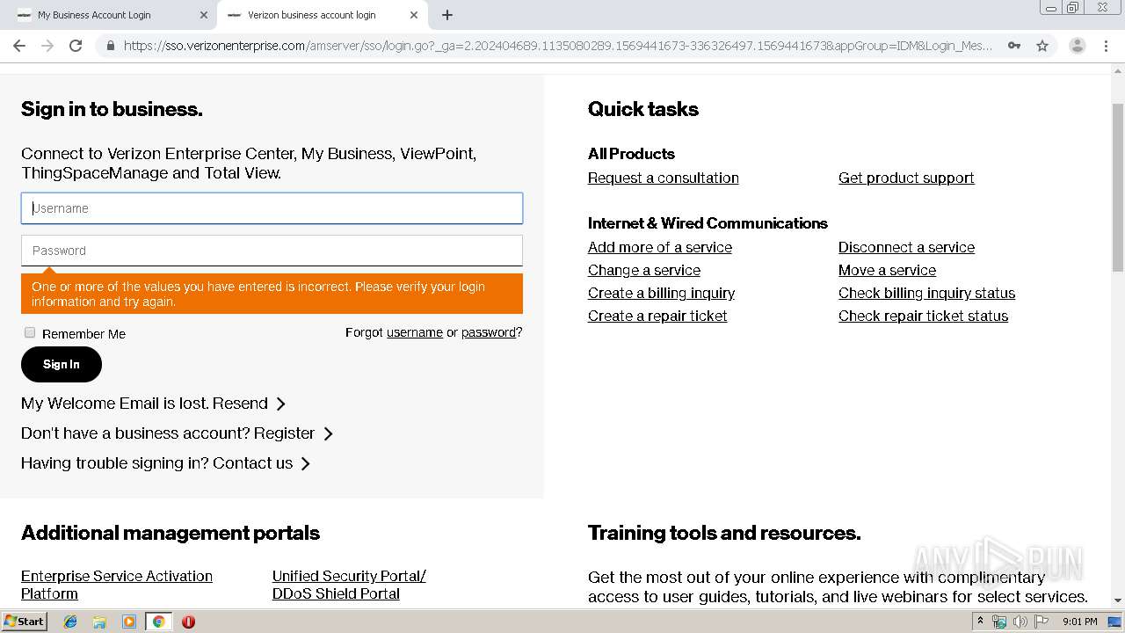The width and height of the screenshot is (1125, 633).
Task: Click the scrollbar down arrow
Action: 1118,600
